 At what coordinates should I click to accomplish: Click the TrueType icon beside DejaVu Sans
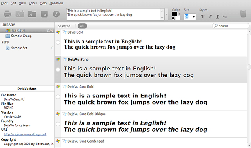[x=64, y=59]
